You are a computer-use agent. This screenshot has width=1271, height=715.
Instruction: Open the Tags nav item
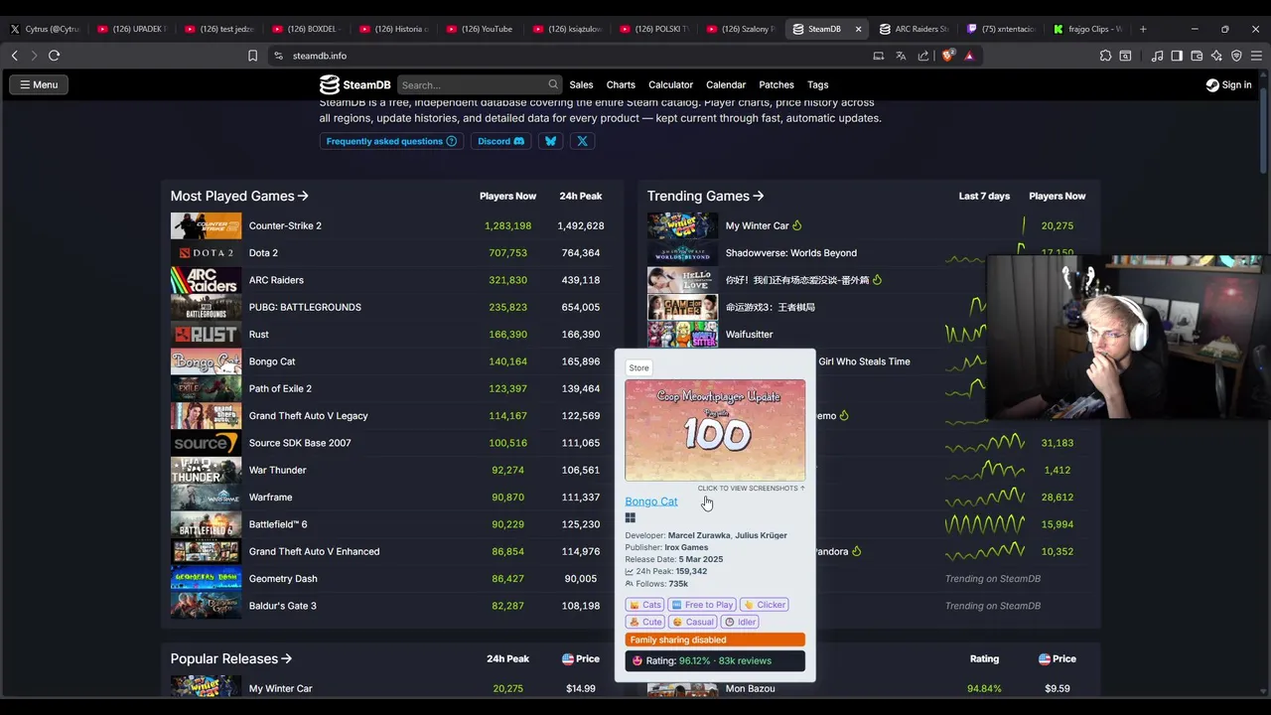pos(817,84)
